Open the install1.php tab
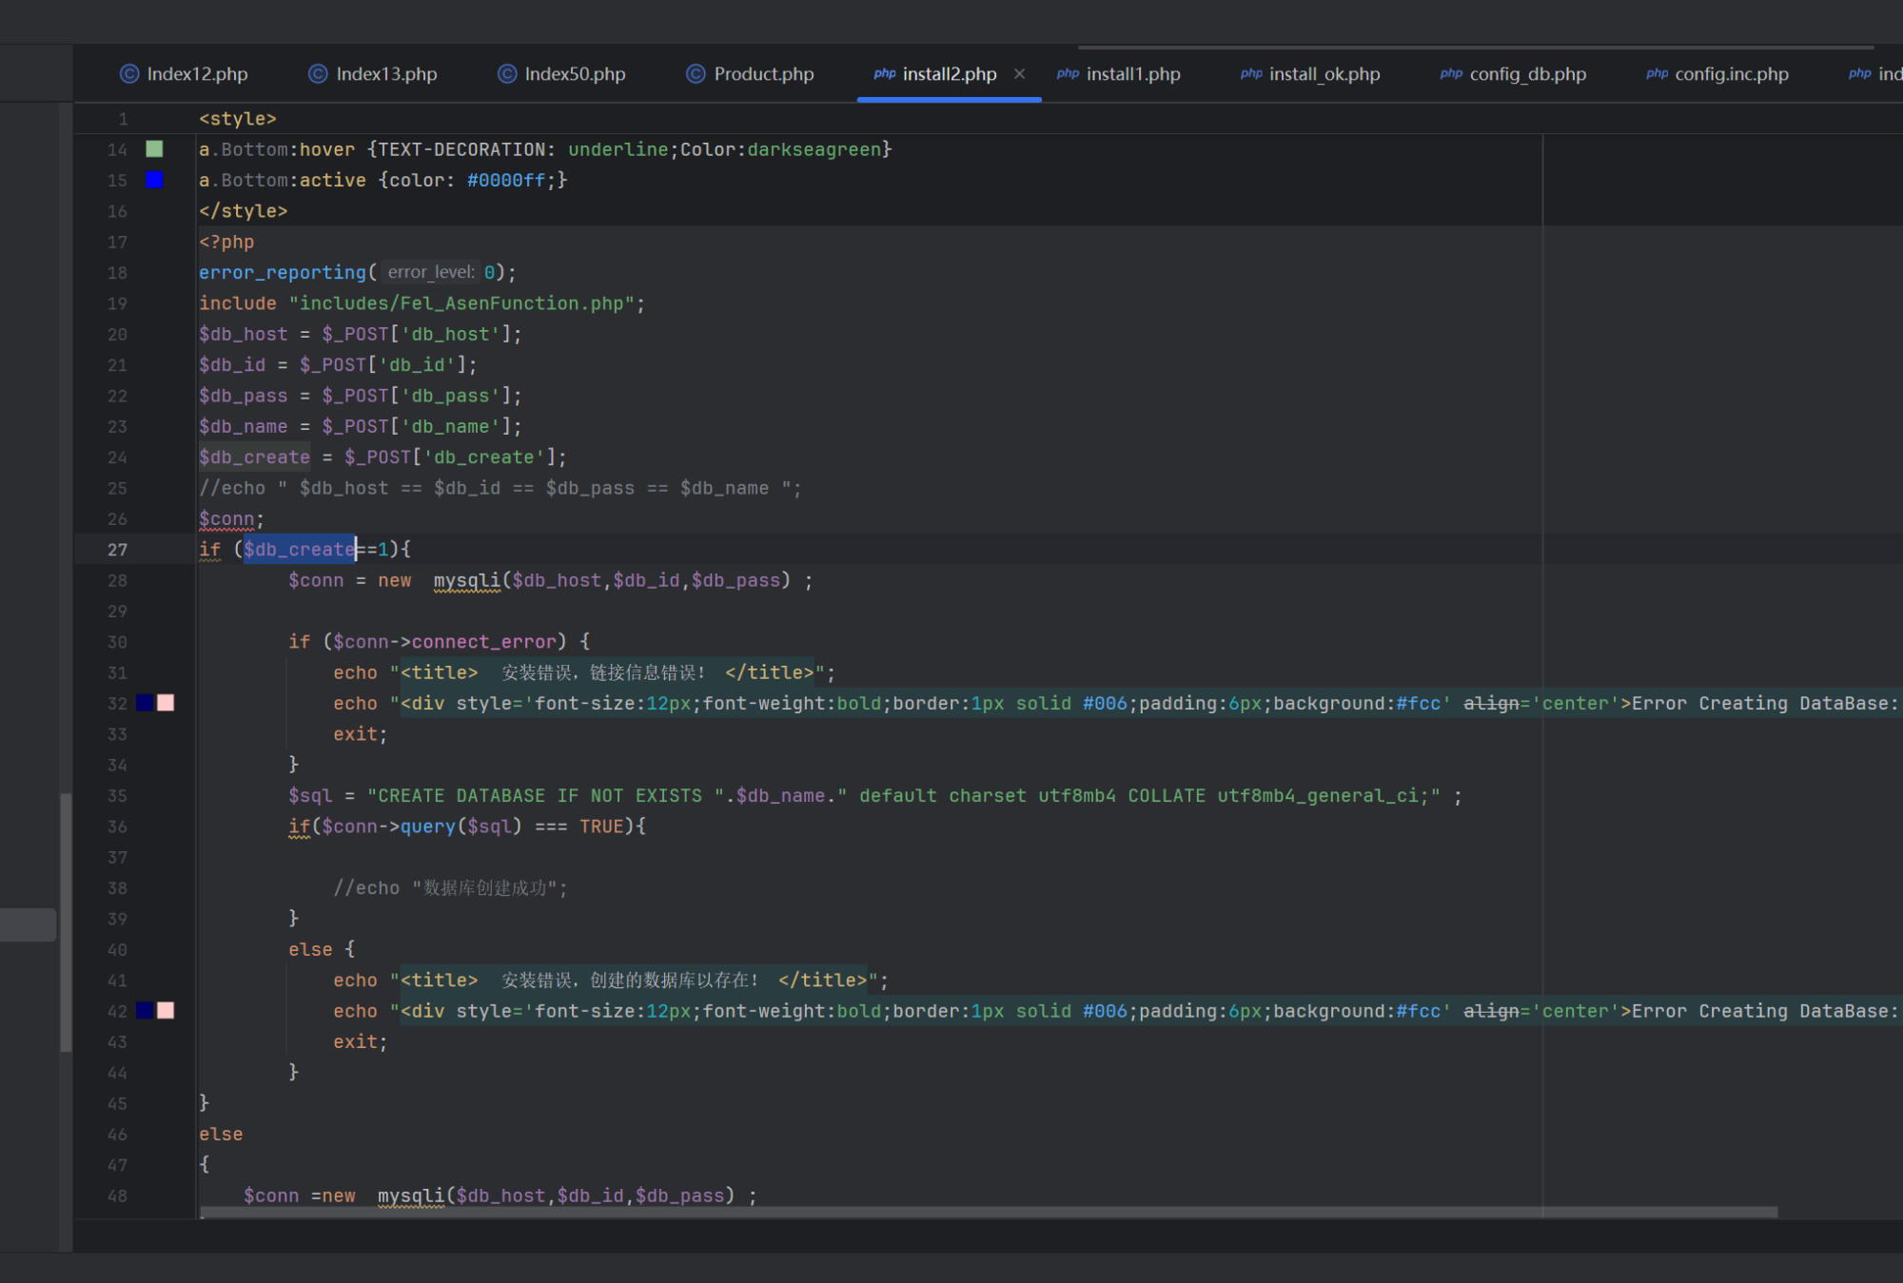This screenshot has height=1283, width=1903. click(1132, 74)
